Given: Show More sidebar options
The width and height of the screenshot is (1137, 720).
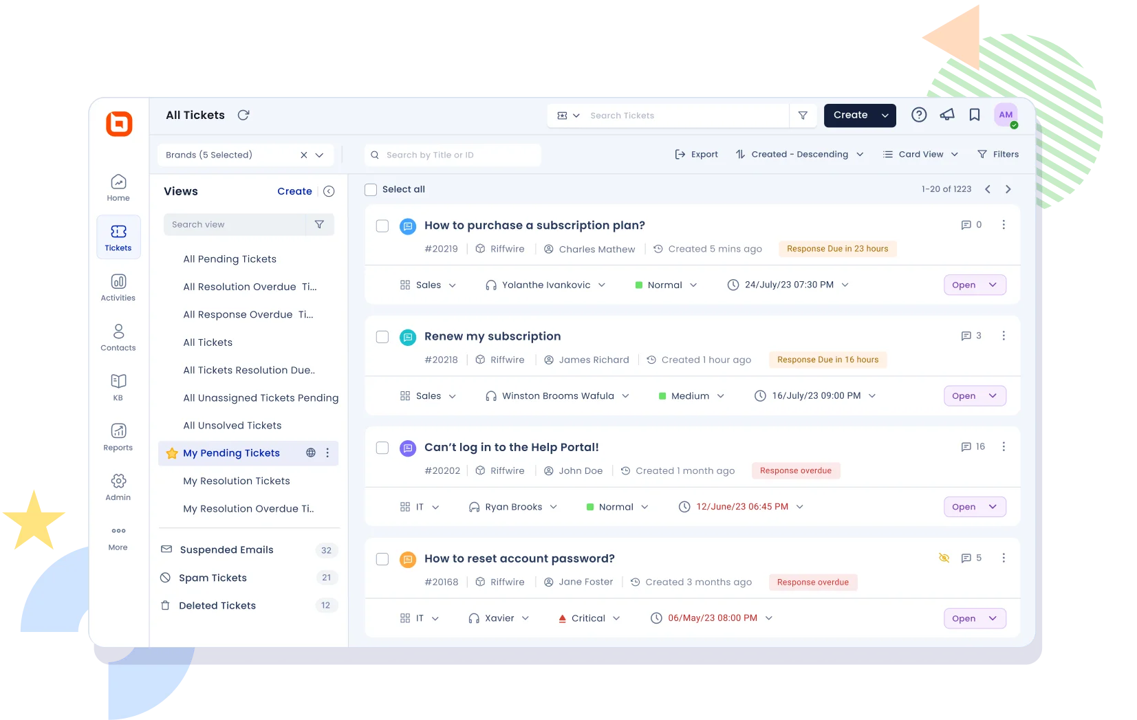Looking at the screenshot, I should 118,538.
